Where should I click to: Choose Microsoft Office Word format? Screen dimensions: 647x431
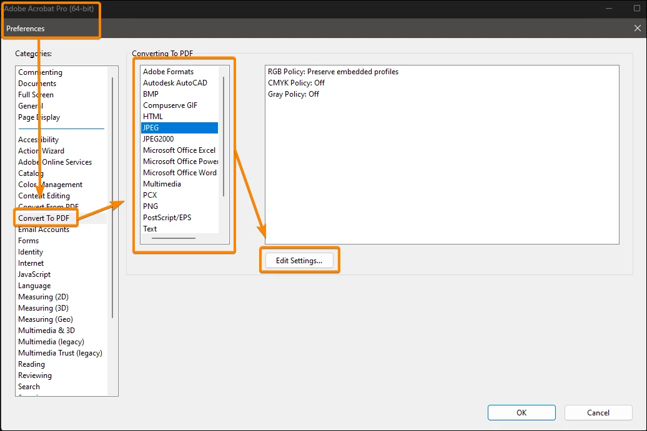[x=179, y=173]
